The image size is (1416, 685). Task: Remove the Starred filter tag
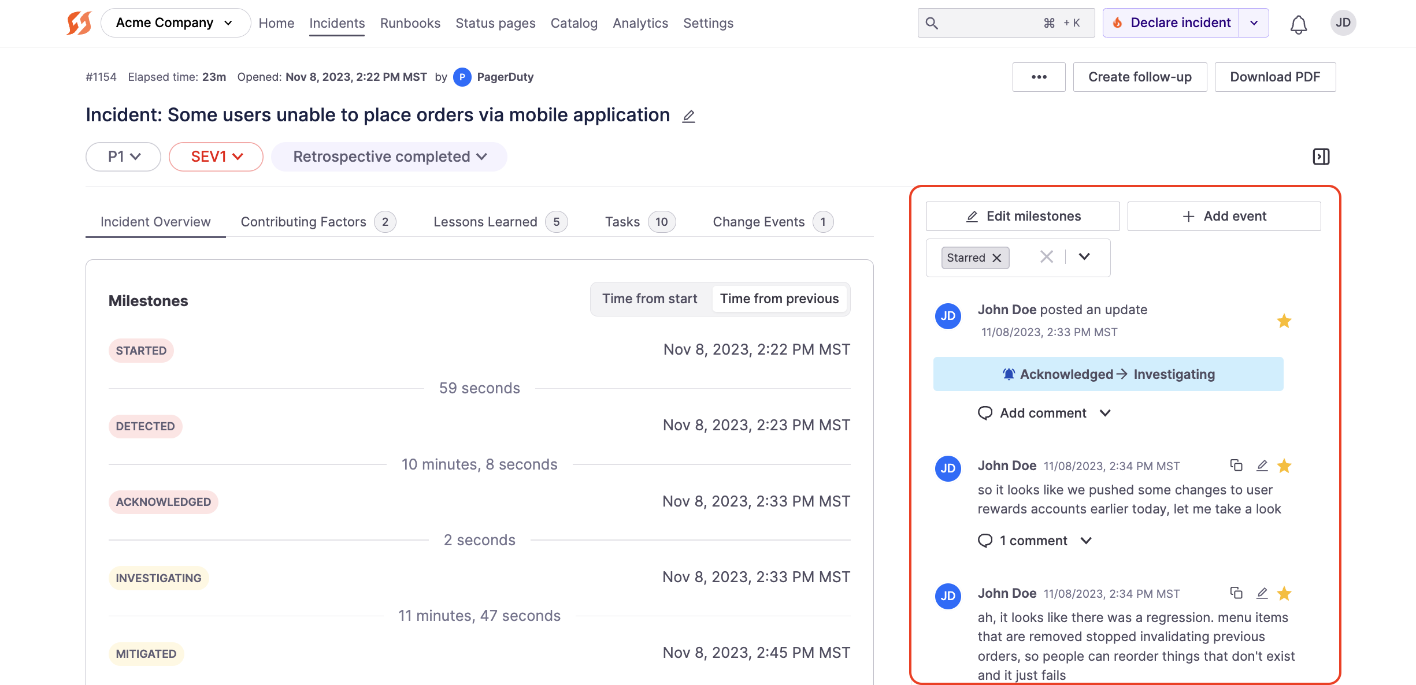click(997, 258)
